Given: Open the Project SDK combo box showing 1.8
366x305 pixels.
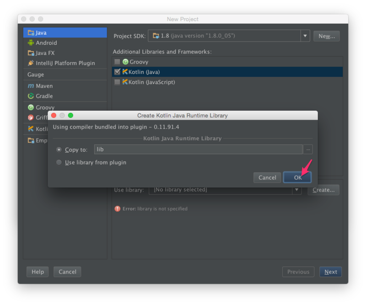Looking at the screenshot, I should click(x=229, y=36).
